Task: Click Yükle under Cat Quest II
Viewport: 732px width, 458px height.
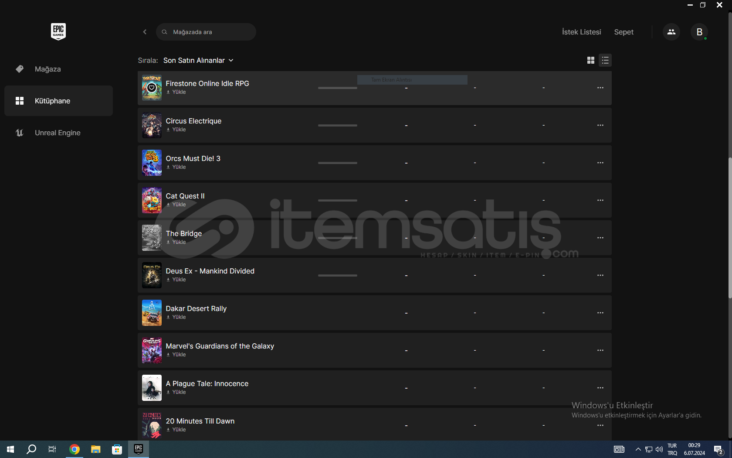Action: [176, 205]
